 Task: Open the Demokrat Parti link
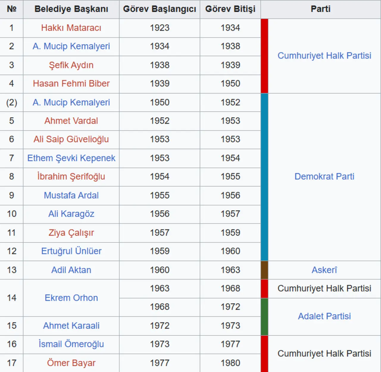[324, 176]
